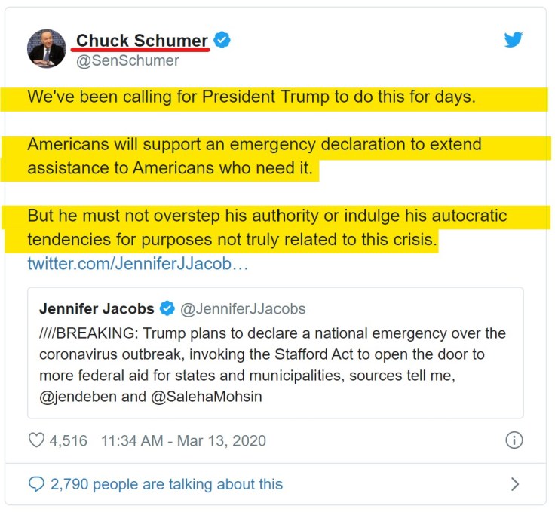Click Jennifer Jacobs' verified badge

(167, 308)
